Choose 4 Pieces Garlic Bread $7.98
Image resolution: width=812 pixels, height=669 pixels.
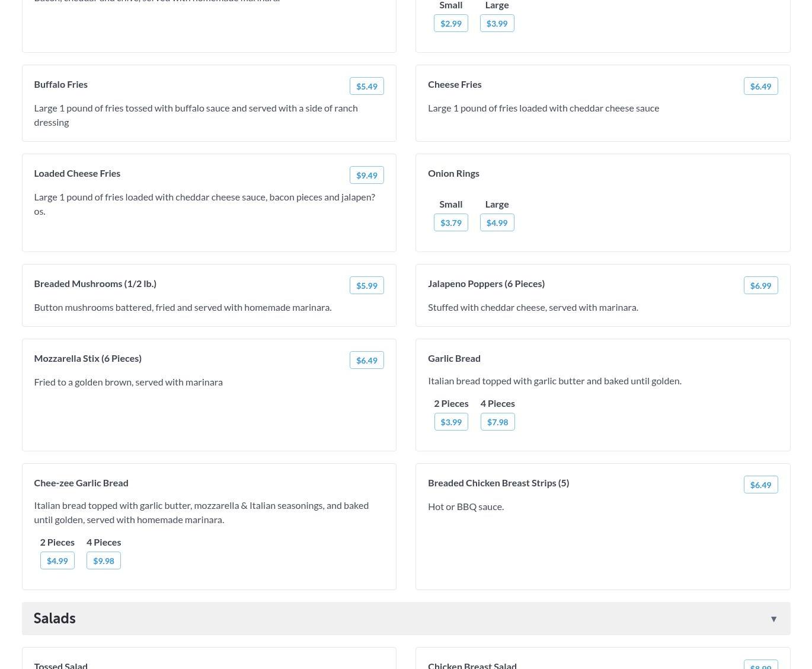click(497, 422)
